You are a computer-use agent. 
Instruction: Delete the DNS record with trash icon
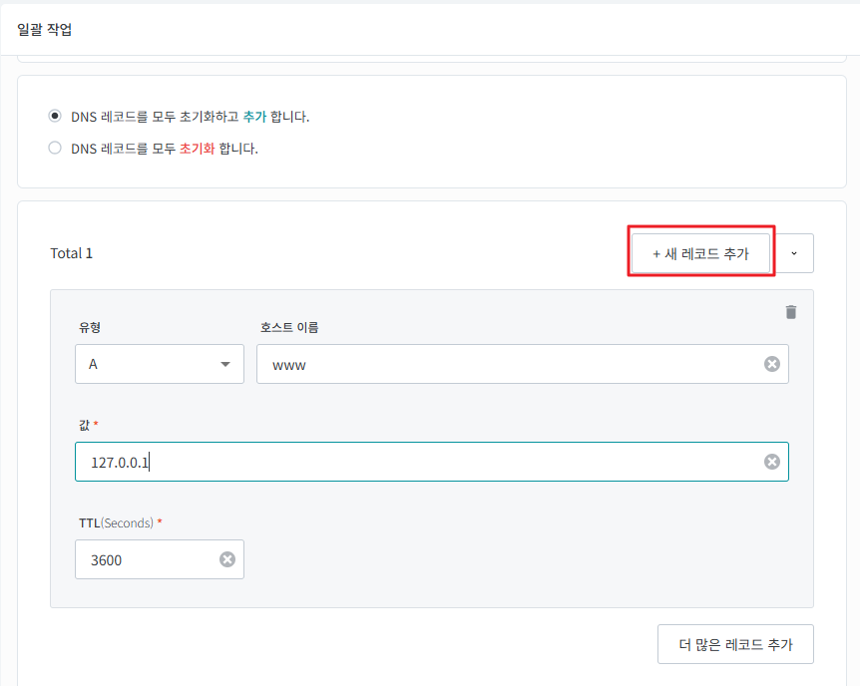[791, 312]
